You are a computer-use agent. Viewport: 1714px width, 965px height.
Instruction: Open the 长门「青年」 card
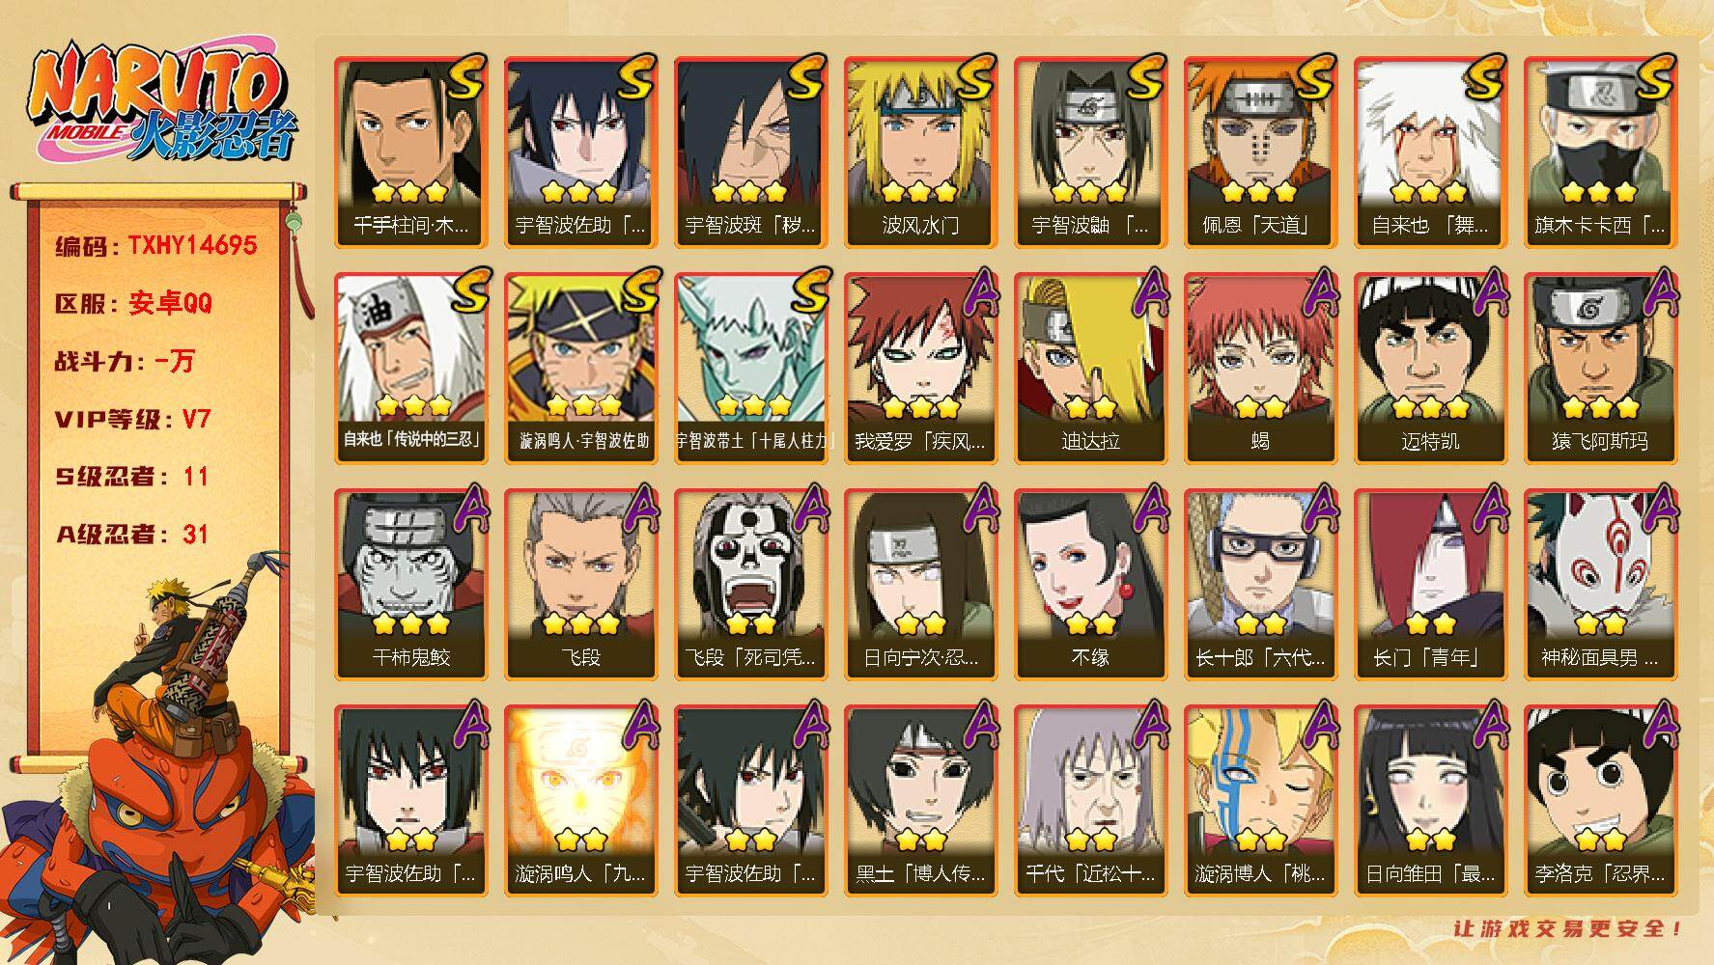tap(1430, 585)
